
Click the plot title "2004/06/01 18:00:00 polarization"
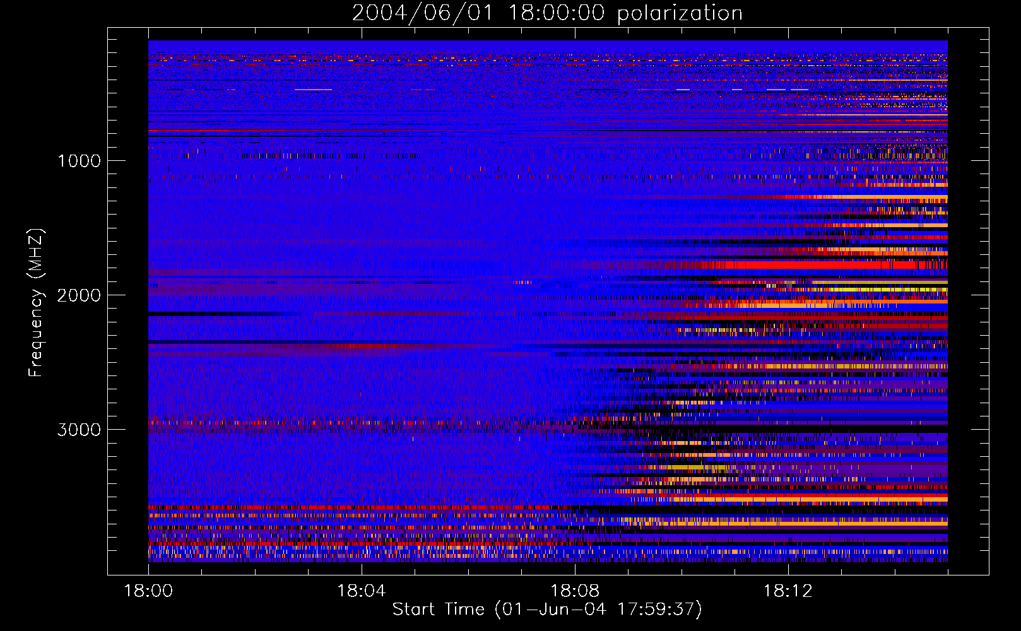coord(547,13)
